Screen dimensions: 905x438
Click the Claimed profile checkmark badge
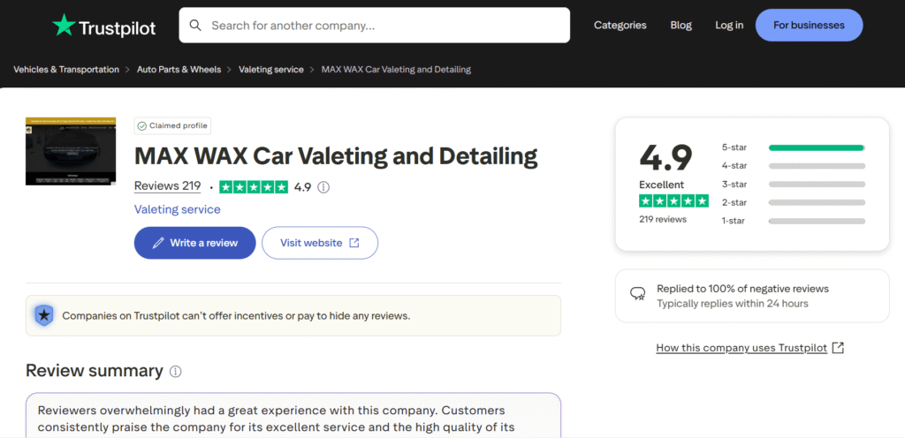[141, 126]
